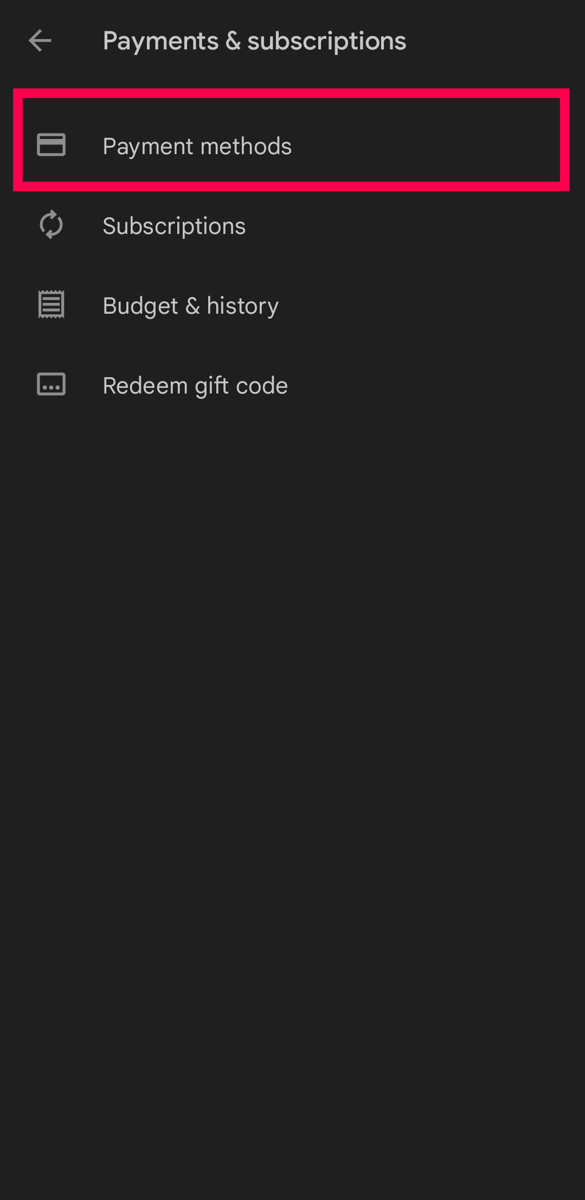Viewport: 585px width, 1200px height.
Task: Open Payment methods
Action: (291, 145)
